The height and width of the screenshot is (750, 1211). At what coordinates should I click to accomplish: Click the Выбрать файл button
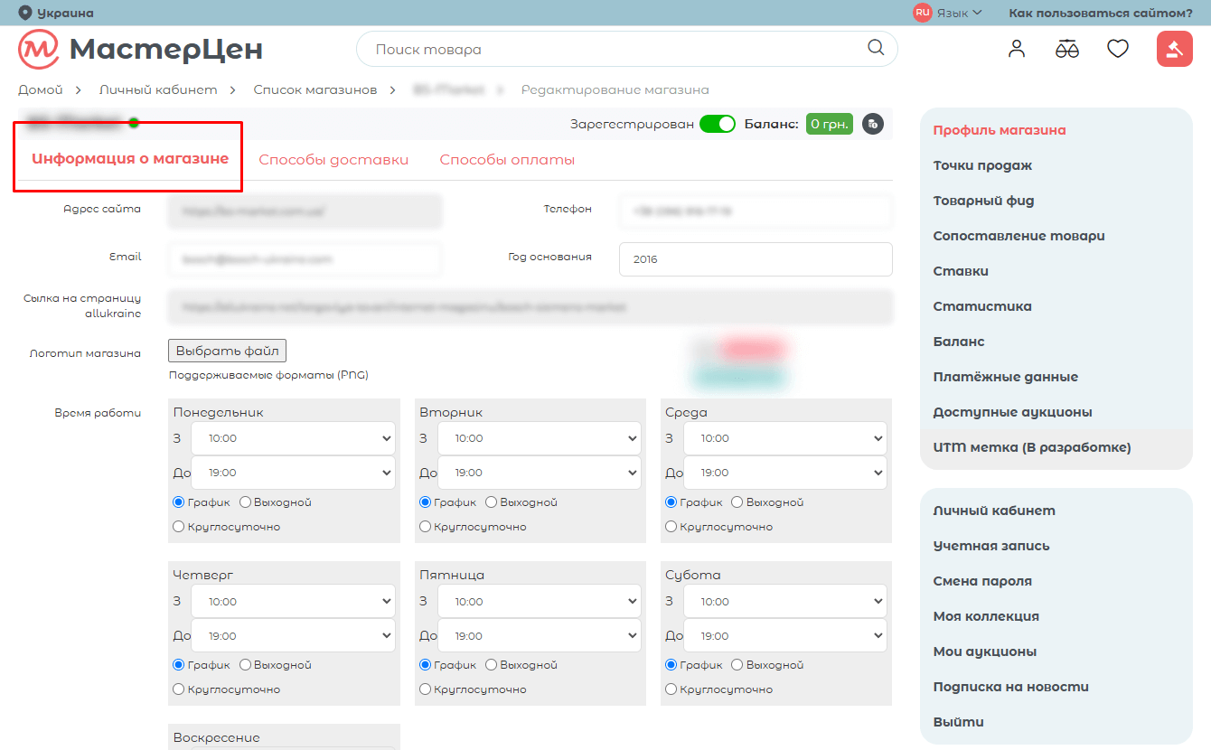point(227,351)
